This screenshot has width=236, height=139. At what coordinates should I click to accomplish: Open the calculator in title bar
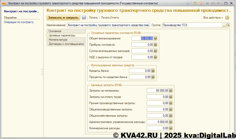194,3
